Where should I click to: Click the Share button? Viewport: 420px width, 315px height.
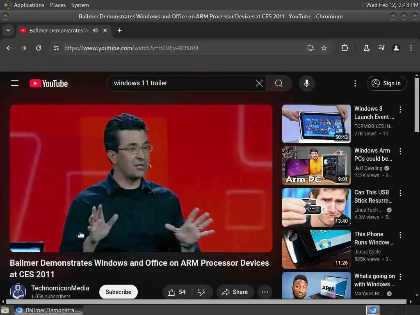click(x=235, y=292)
